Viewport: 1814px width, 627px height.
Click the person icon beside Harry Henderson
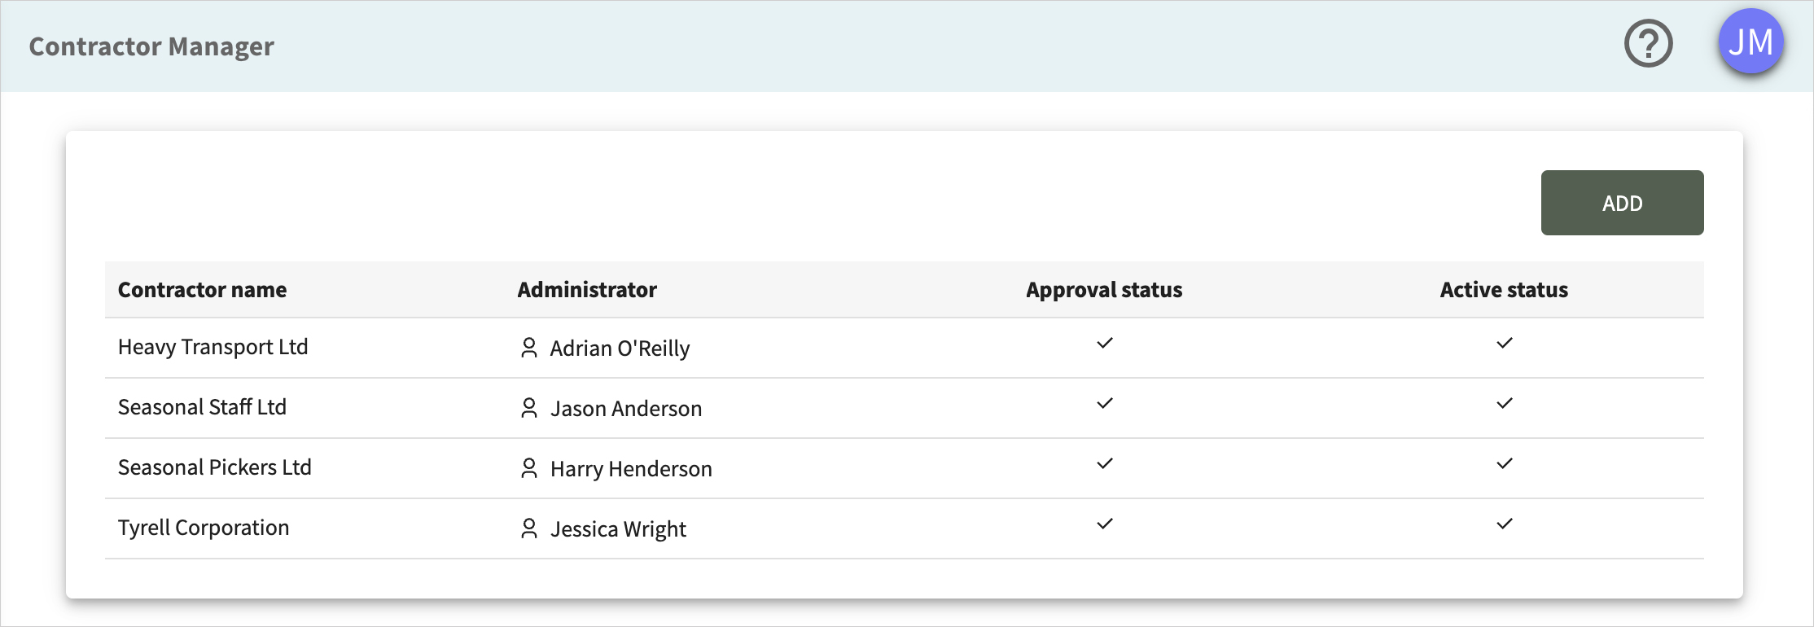(x=529, y=468)
